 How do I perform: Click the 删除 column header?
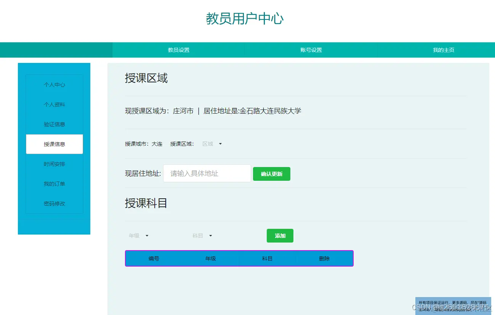click(x=324, y=258)
